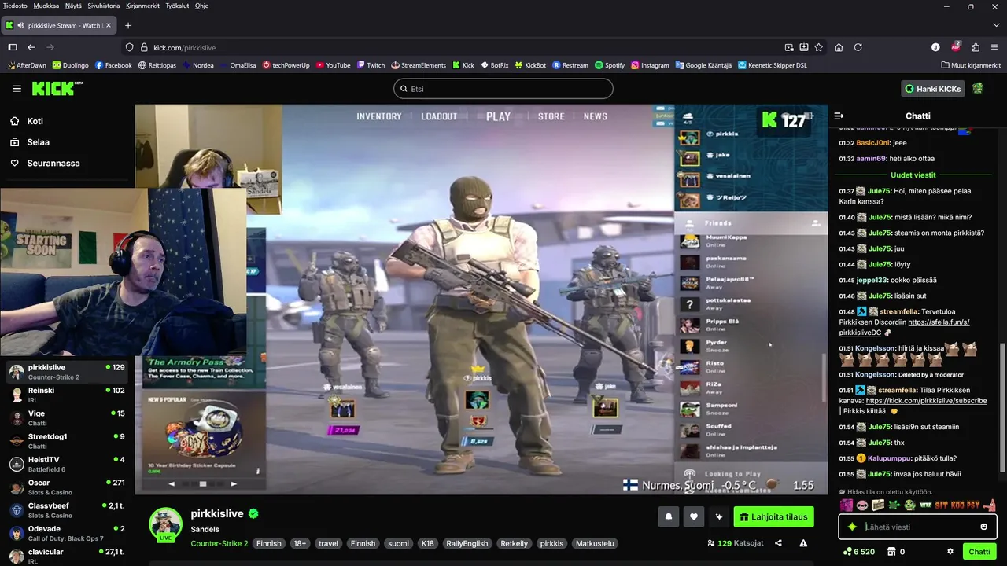Click the report warning triangle icon
The height and width of the screenshot is (566, 1007).
[803, 543]
